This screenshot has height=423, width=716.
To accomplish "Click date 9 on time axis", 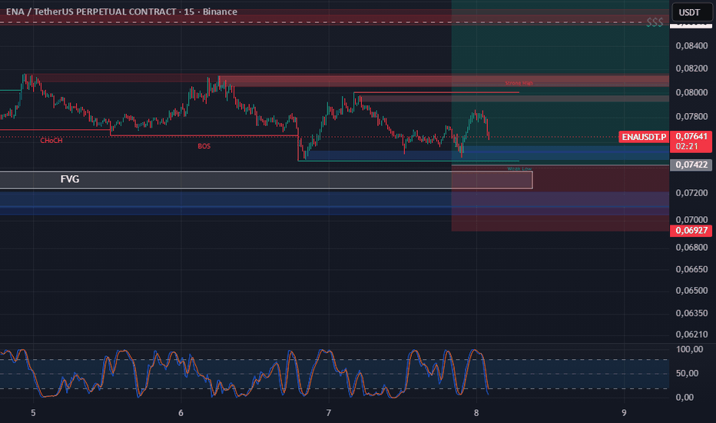I will tap(624, 413).
